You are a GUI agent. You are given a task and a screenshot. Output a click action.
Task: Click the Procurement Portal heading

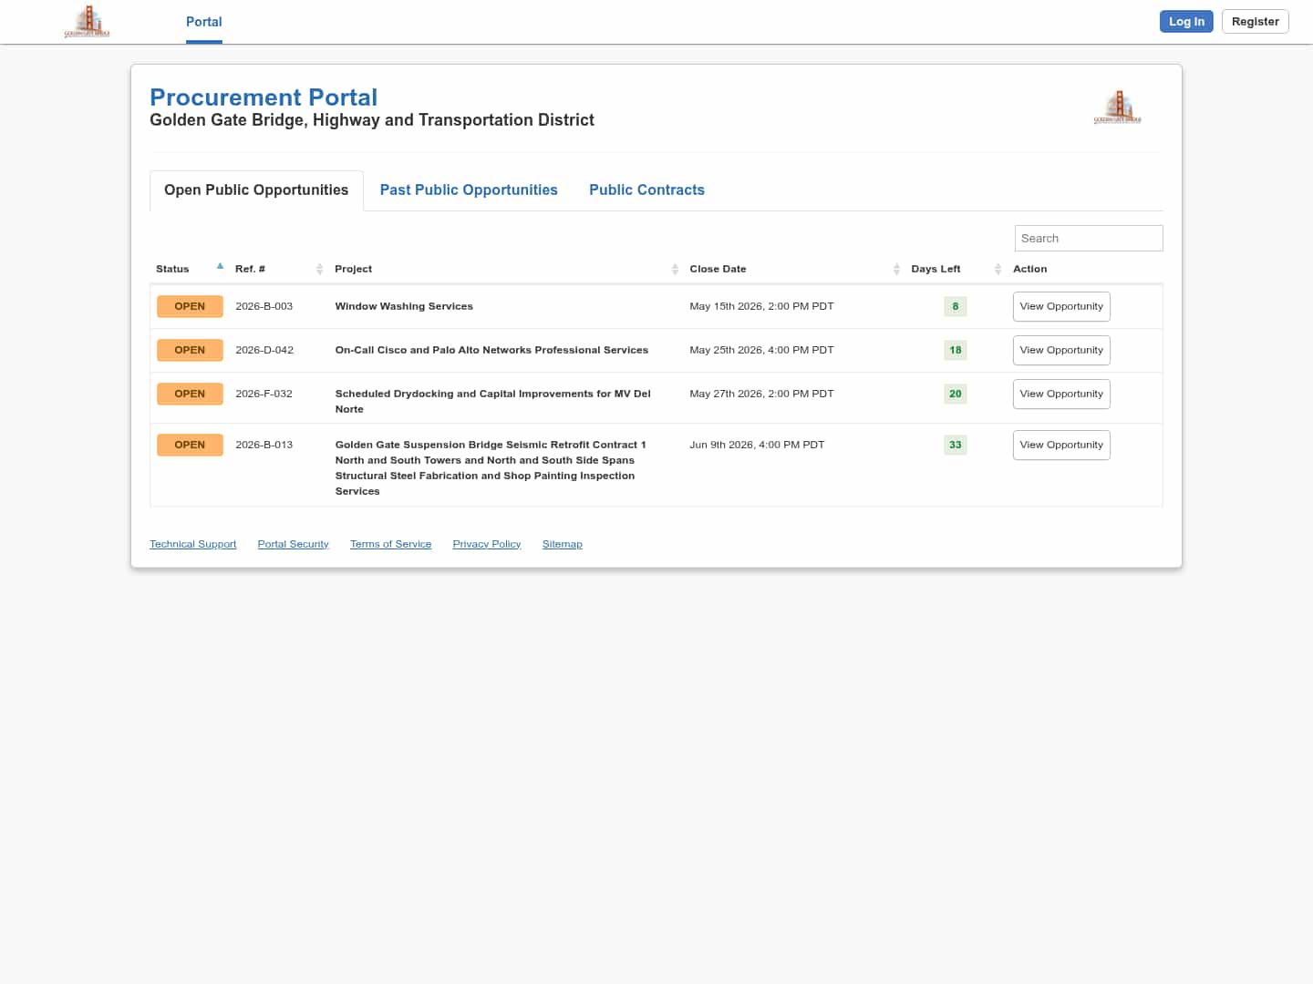coord(264,97)
